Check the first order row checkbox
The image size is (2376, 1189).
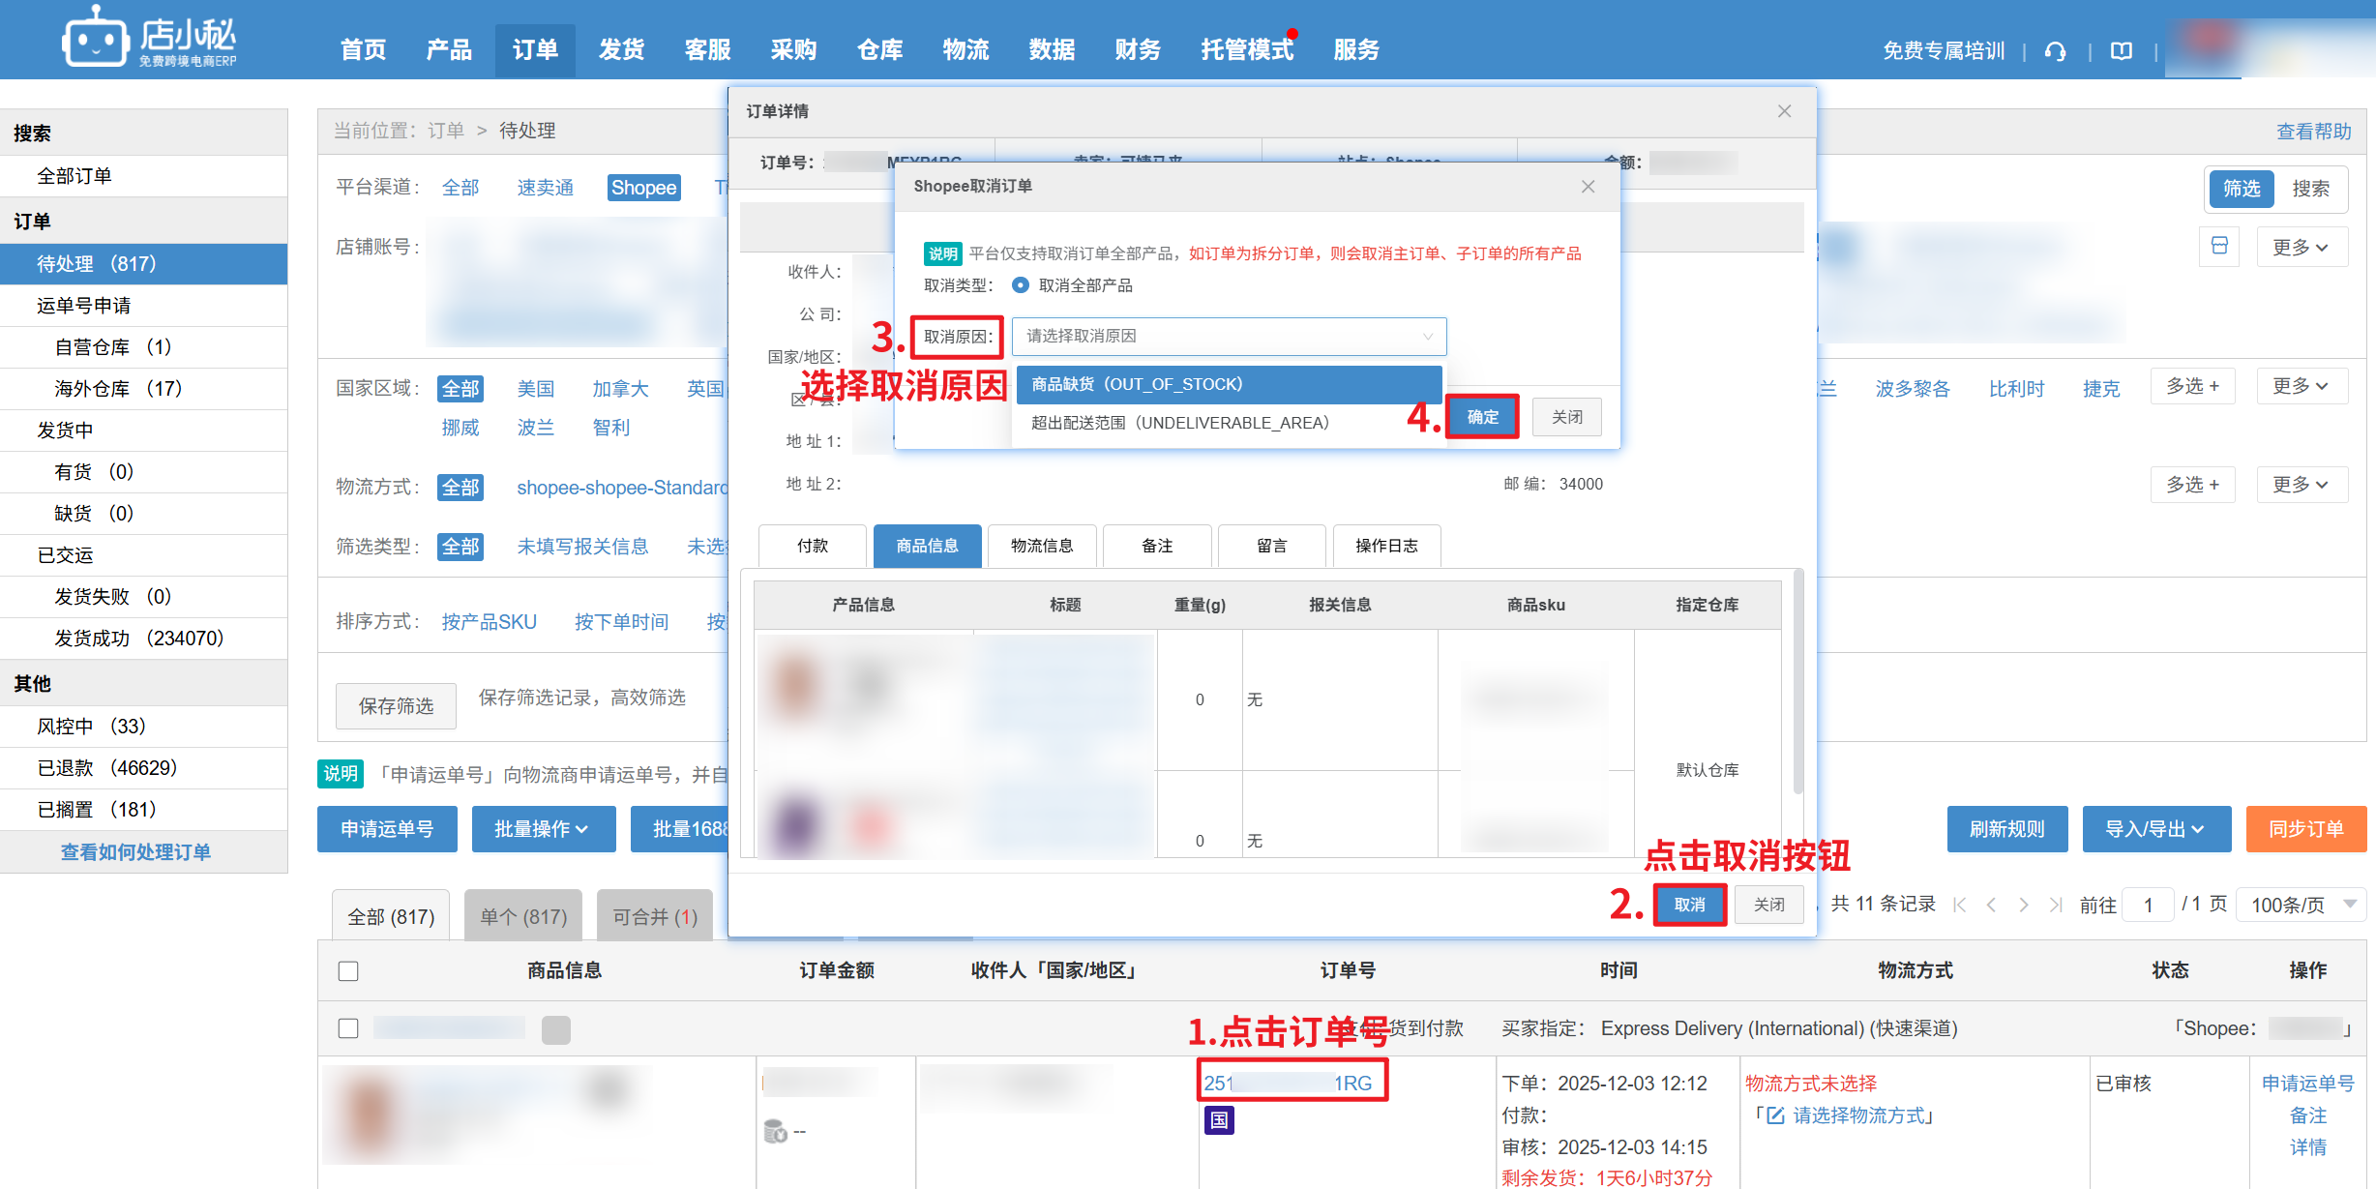tap(348, 1028)
